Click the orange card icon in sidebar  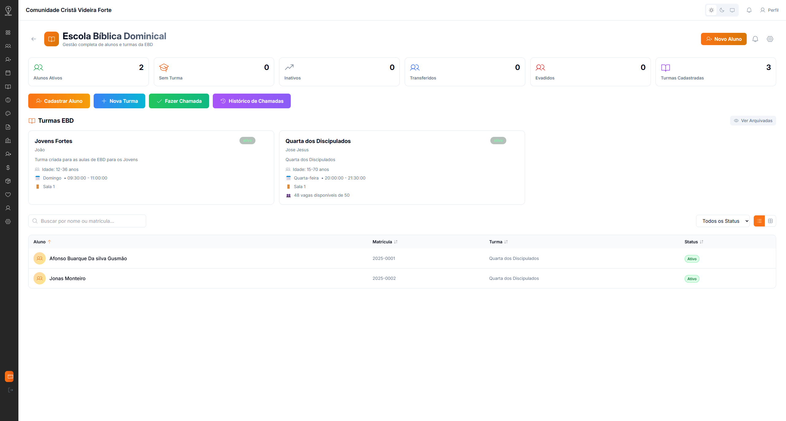9,377
